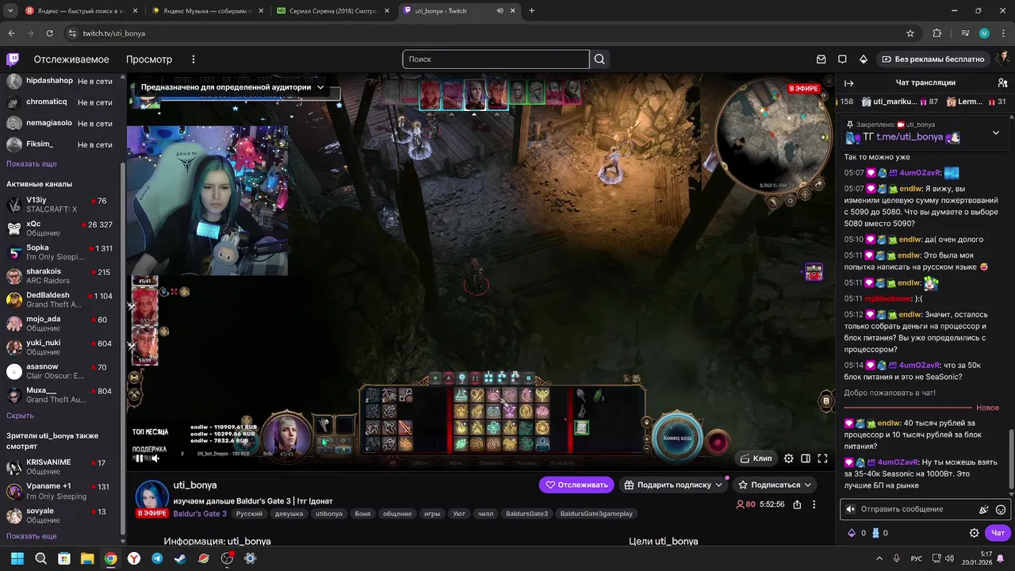The height and width of the screenshot is (571, 1015).
Task: Open the Twitch home logo
Action: [x=13, y=59]
